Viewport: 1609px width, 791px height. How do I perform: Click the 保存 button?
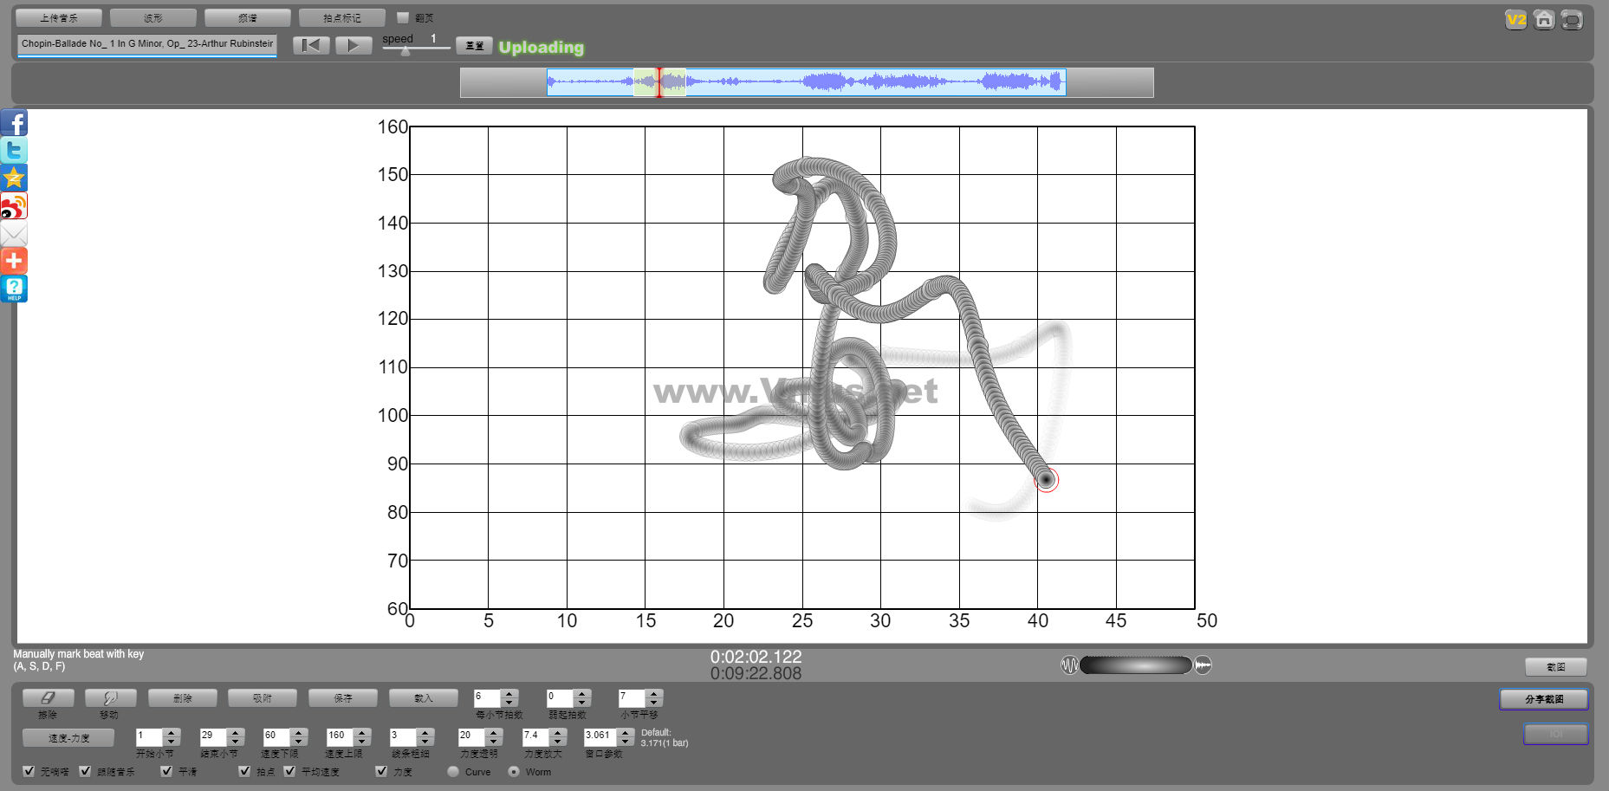[x=343, y=697]
